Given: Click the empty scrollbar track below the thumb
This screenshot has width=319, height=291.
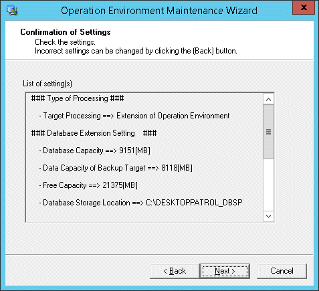Looking at the screenshot, I should click(268, 185).
